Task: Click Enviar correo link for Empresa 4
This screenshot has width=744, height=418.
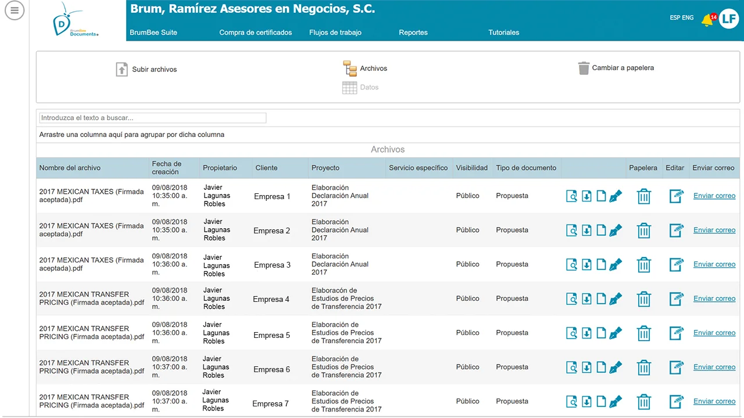Action: [x=714, y=299]
